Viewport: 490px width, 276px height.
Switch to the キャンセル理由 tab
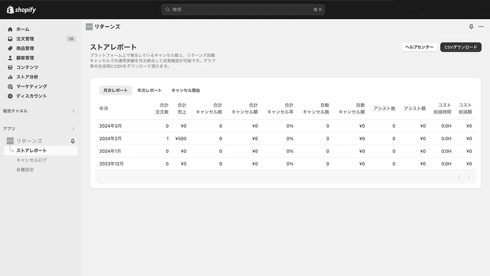[x=186, y=90]
